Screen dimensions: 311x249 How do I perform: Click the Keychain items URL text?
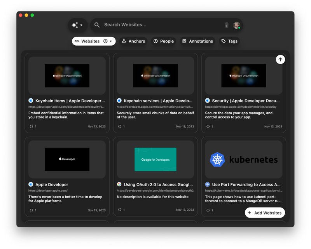(66, 107)
